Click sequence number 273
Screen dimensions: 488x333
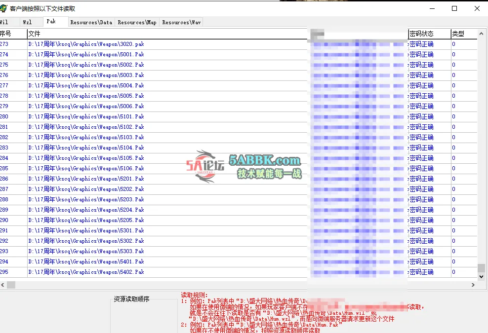tap(4, 44)
